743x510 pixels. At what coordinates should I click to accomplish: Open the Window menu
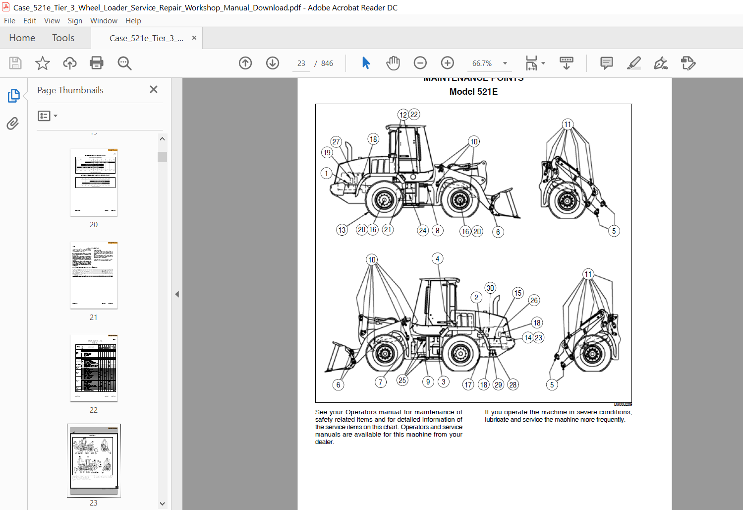[104, 21]
